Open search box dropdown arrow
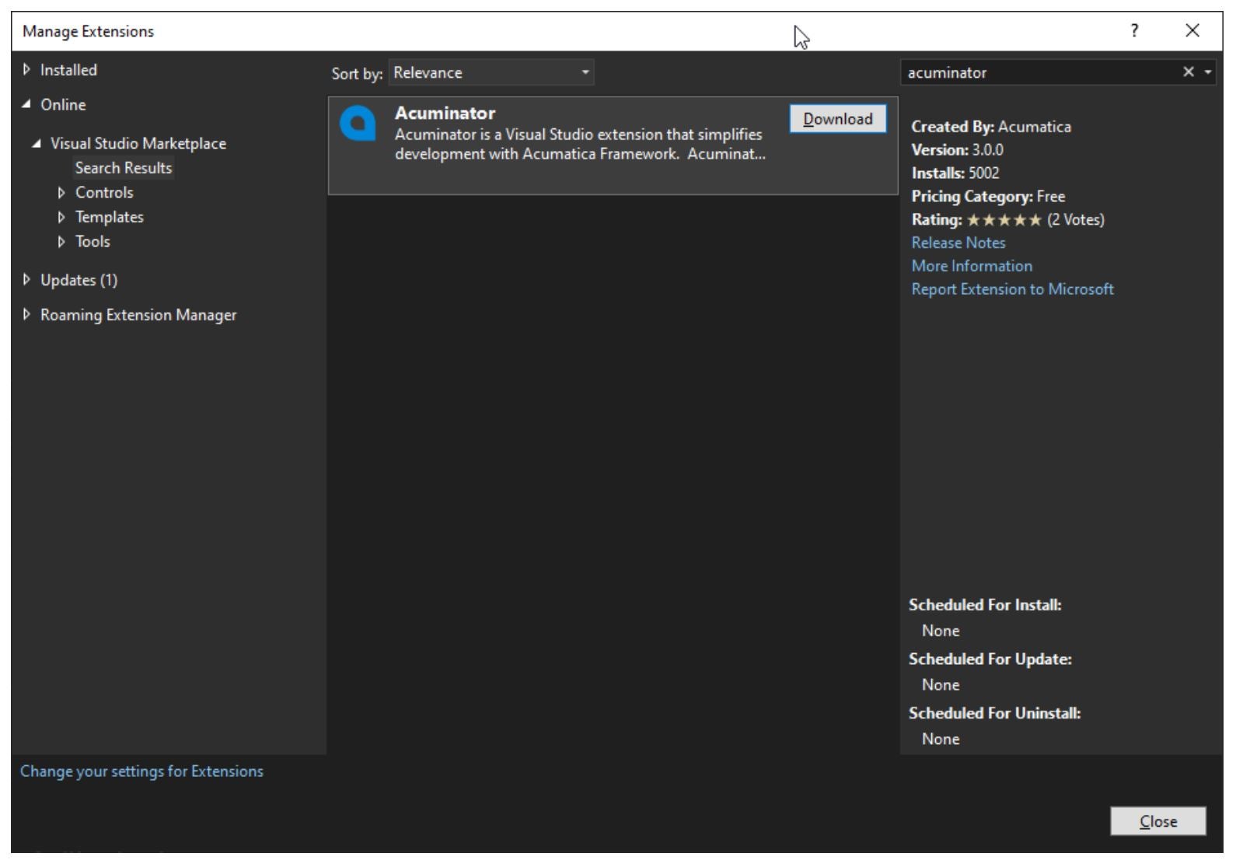This screenshot has height=867, width=1236. coord(1208,72)
